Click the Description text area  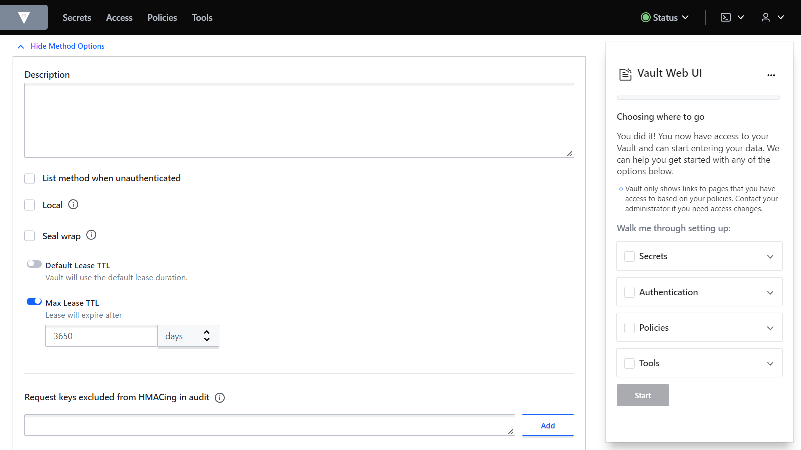[299, 120]
